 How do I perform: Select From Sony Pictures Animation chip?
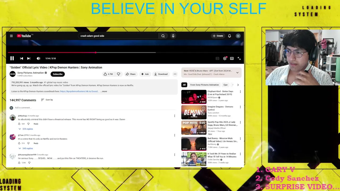tap(205, 85)
